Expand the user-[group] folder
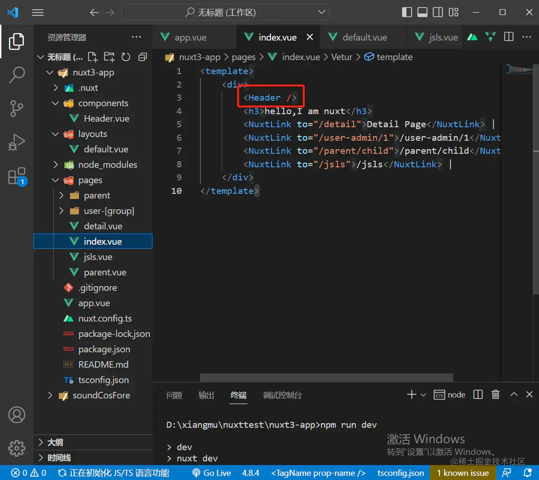 coord(61,211)
